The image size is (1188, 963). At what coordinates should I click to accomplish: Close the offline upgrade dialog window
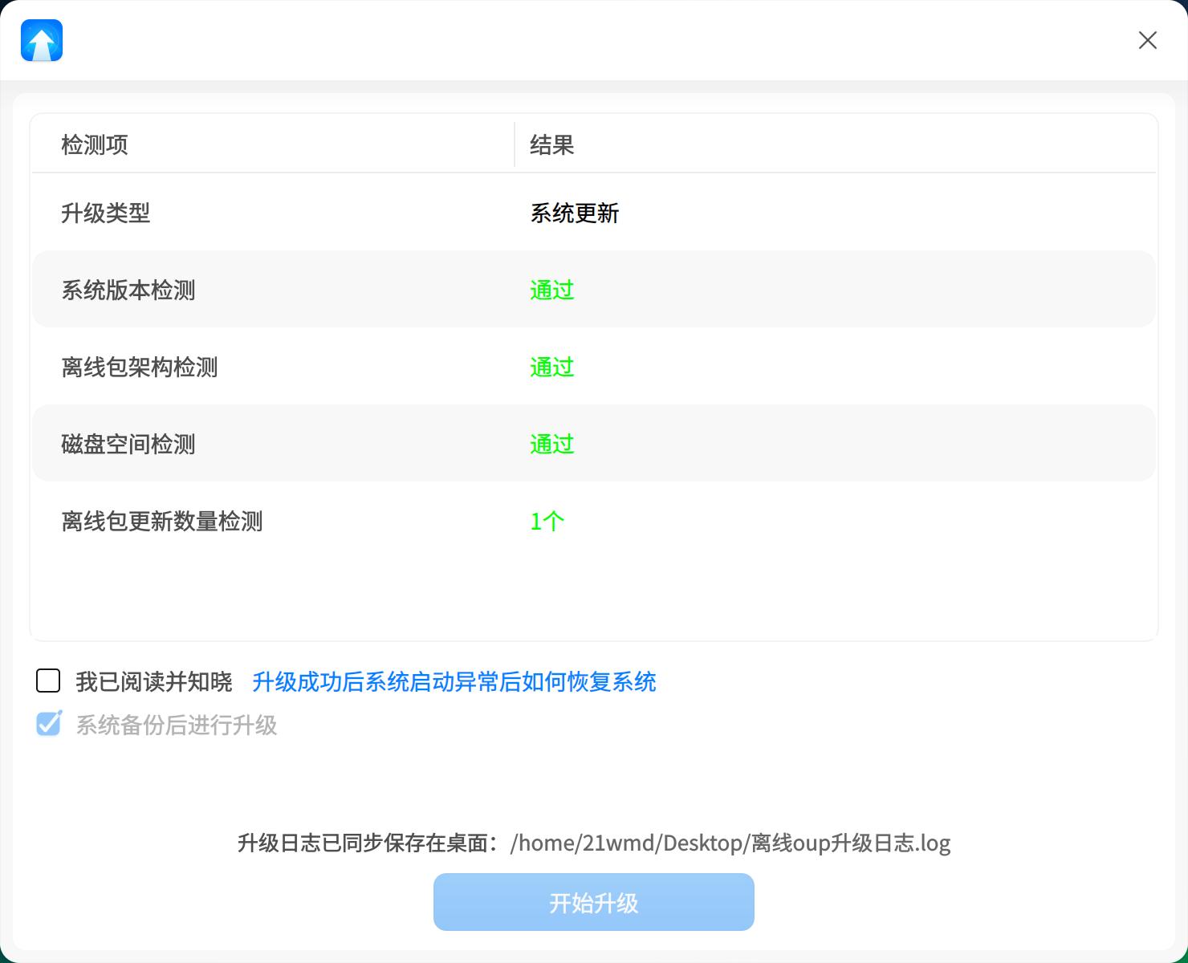(1147, 40)
